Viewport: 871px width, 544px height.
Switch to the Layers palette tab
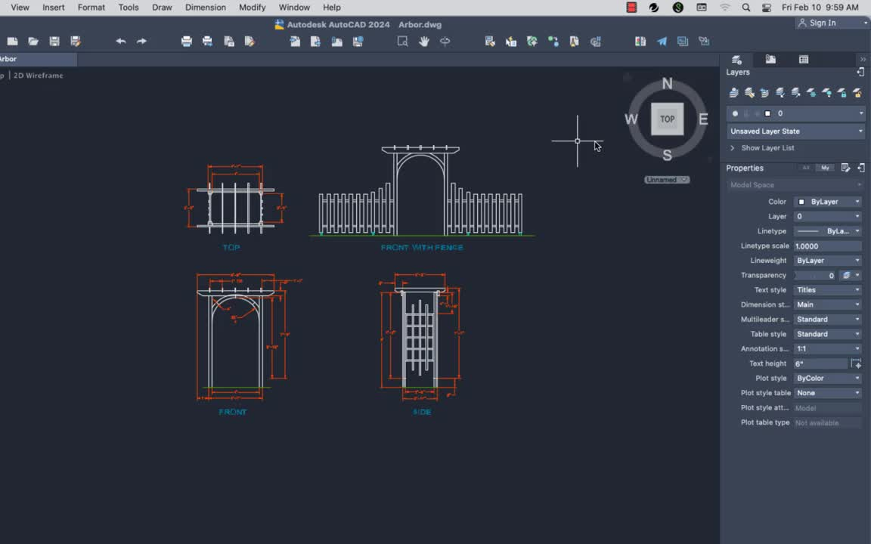click(736, 60)
